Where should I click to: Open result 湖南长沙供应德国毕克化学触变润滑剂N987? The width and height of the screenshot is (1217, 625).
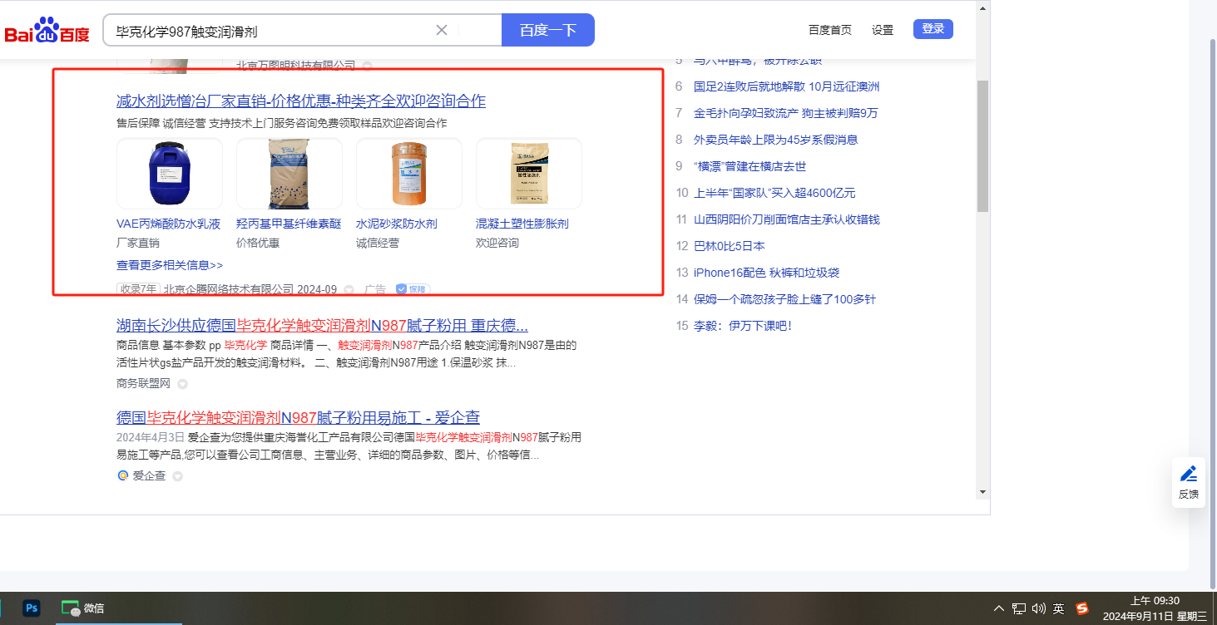322,324
